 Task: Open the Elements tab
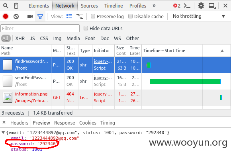pos(39,6)
